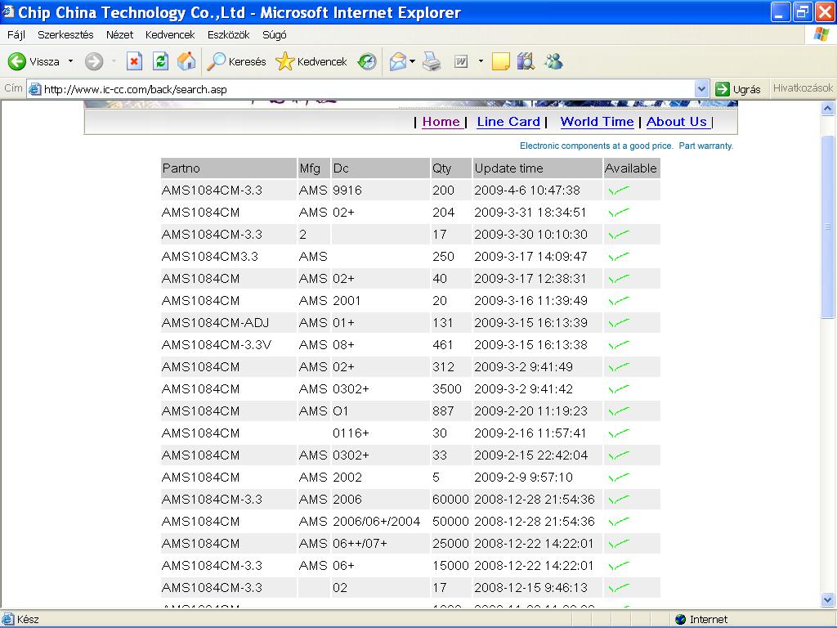Click the Vissza back arrow icon
This screenshot has height=628, width=837.
click(16, 61)
